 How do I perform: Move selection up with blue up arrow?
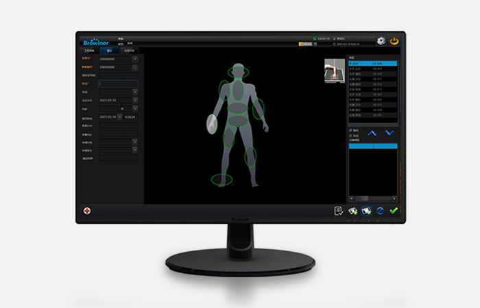pos(372,133)
